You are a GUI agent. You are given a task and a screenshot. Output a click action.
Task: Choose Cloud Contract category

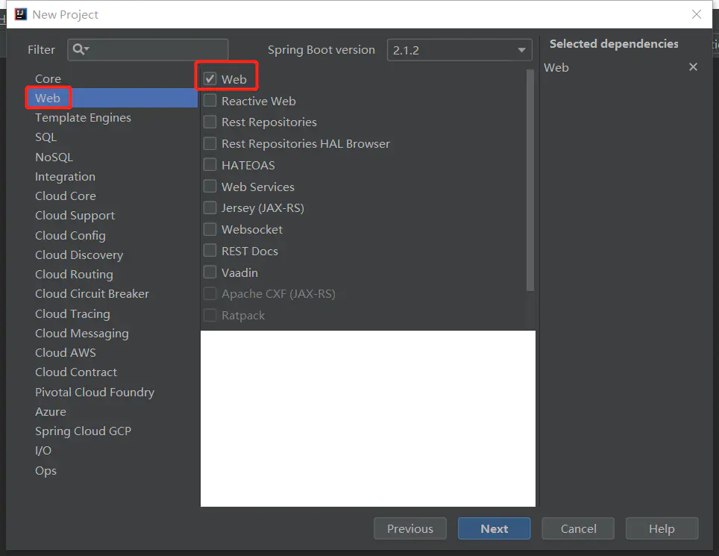pos(76,372)
